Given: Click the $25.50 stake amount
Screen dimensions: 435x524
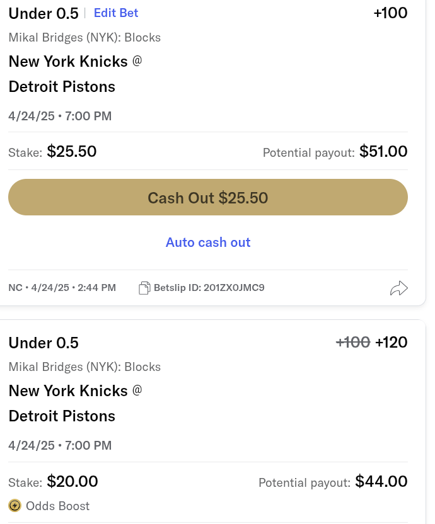Looking at the screenshot, I should tap(72, 151).
